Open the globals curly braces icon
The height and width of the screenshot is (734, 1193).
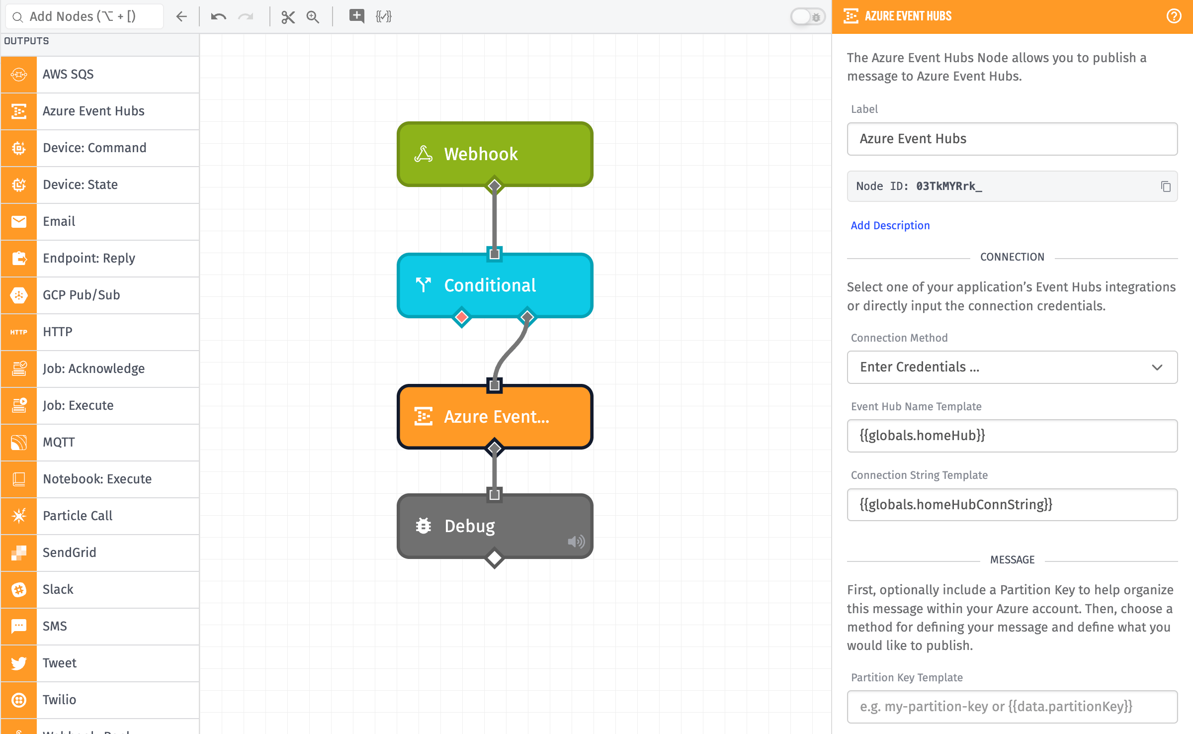(384, 16)
